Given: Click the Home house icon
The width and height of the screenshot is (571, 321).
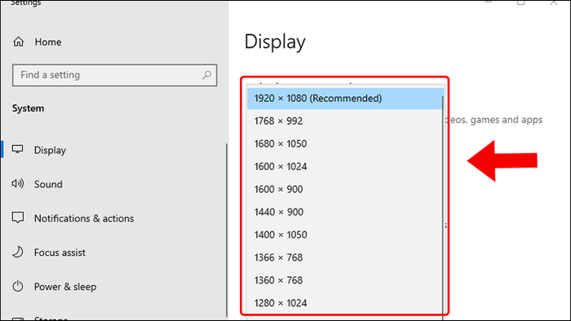Looking at the screenshot, I should click(x=18, y=42).
